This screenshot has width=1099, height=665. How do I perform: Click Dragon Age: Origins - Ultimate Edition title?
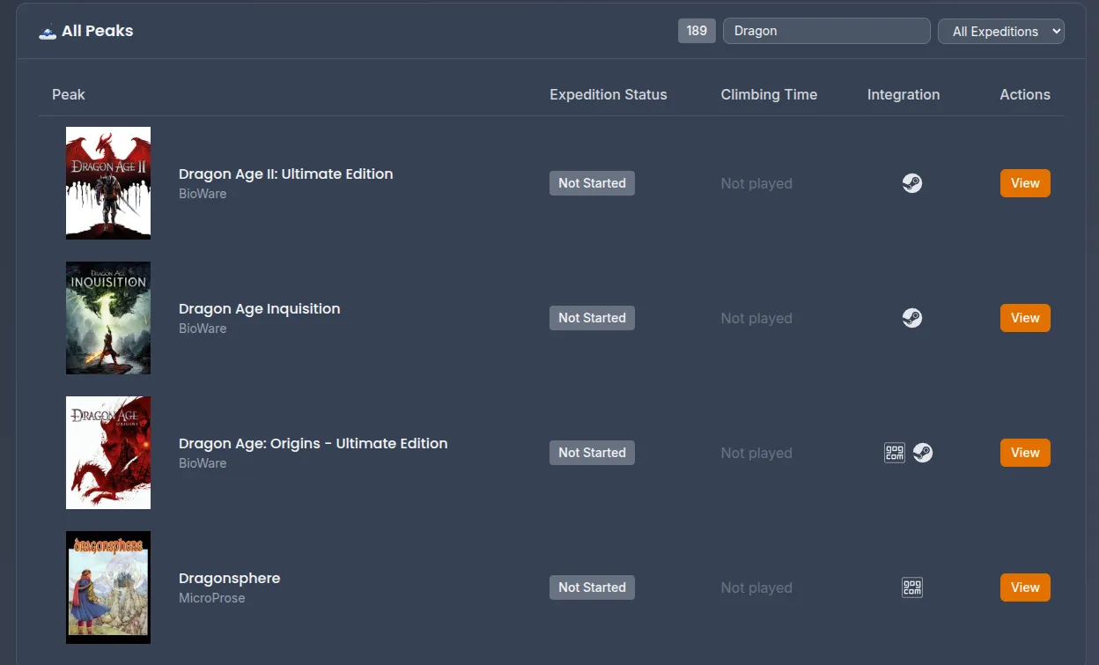coord(313,443)
